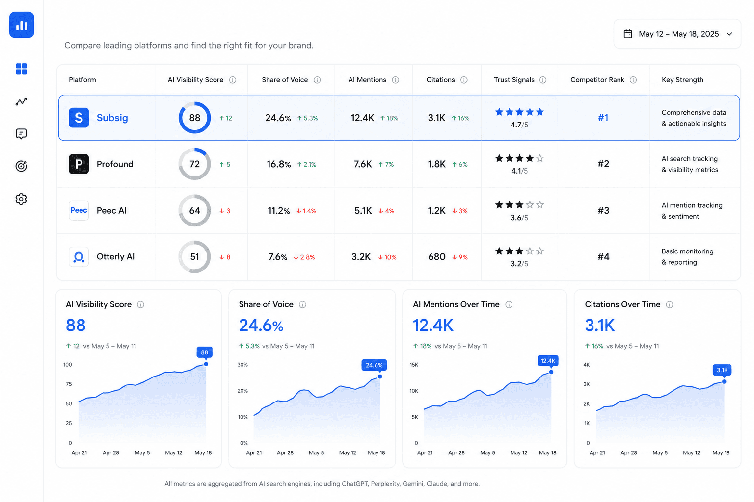Expand the May 12 – May 18, 2025 dropdown chevron
The width and height of the screenshot is (754, 502).
point(729,34)
